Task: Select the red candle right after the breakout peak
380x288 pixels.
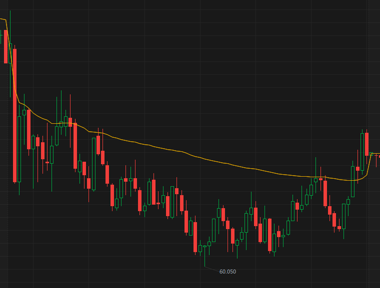Action: pos(366,144)
